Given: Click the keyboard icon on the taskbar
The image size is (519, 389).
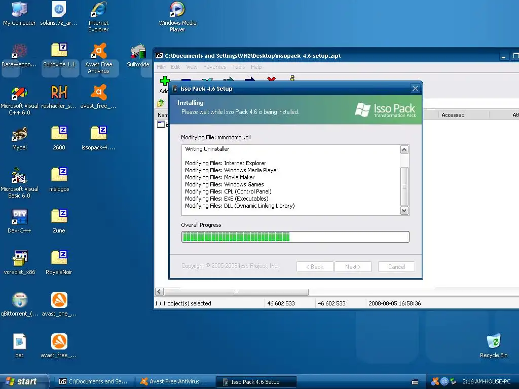Looking at the screenshot, I should (x=415, y=382).
